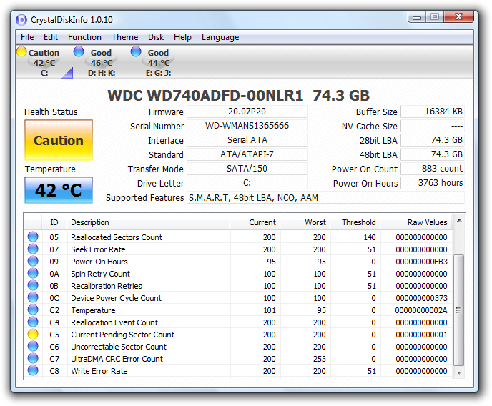Click the status icon for Write Error Rate
The width and height of the screenshot is (492, 406).
33,371
